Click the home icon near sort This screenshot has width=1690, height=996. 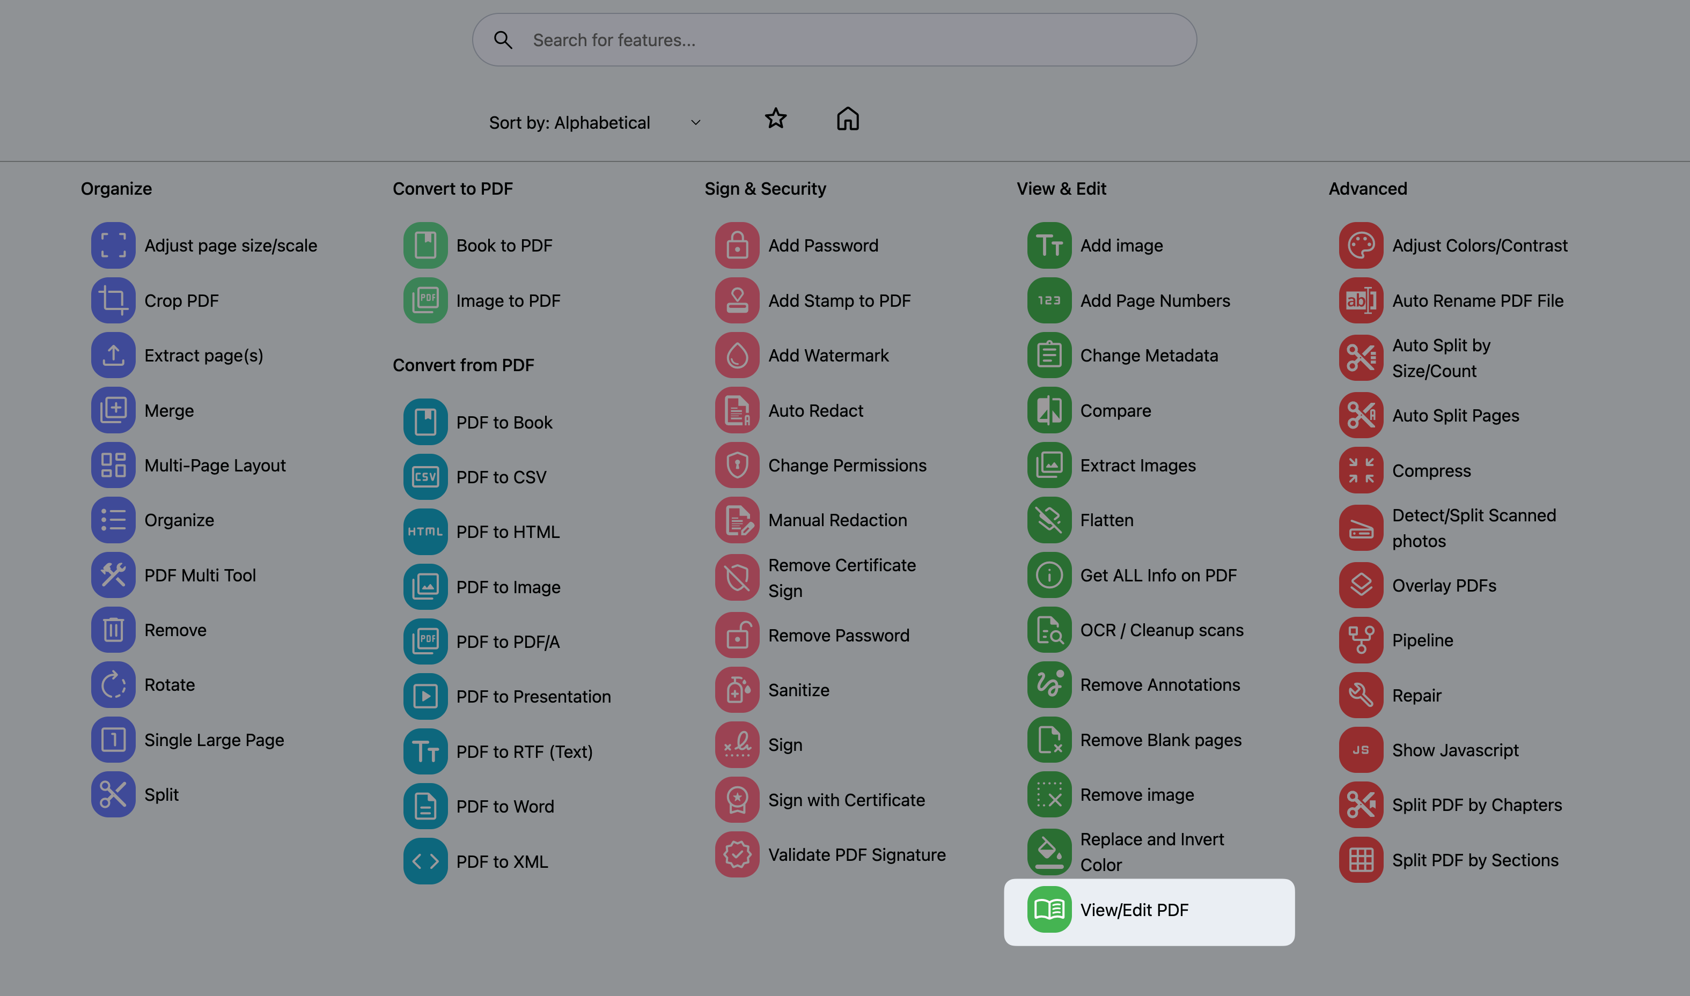[848, 119]
